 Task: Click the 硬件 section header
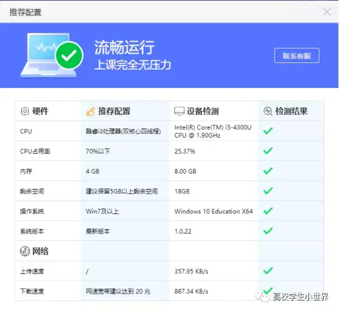(x=40, y=111)
